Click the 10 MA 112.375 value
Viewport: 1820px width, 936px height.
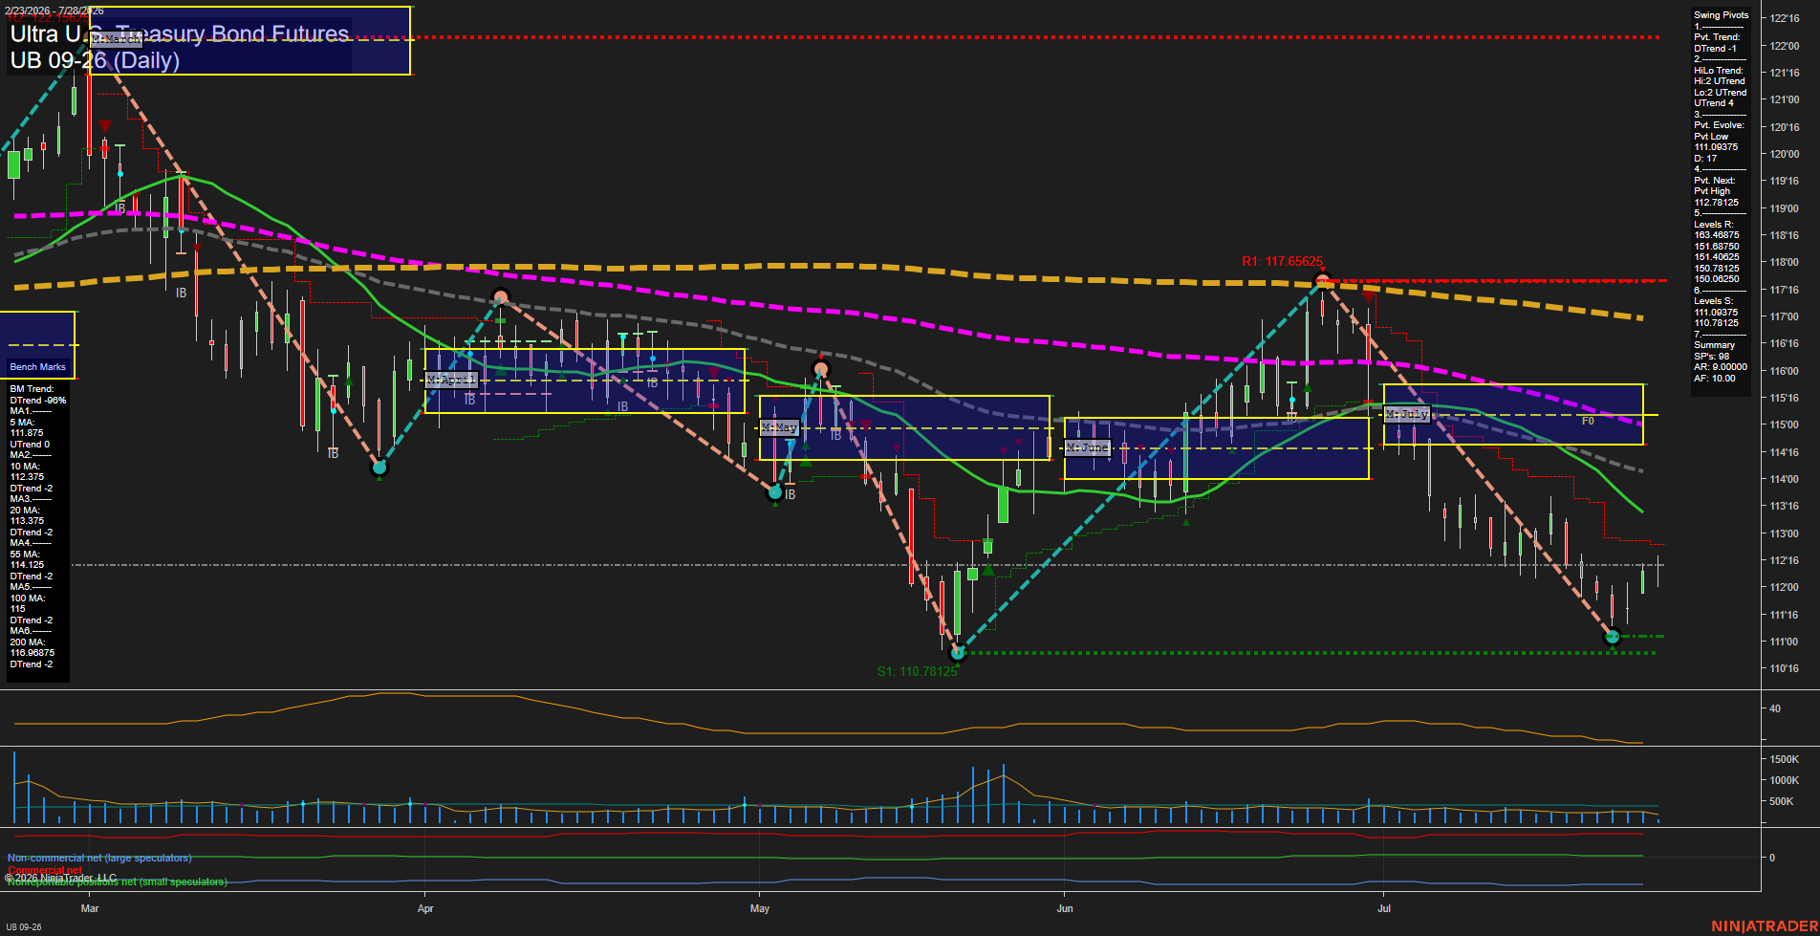(x=27, y=477)
